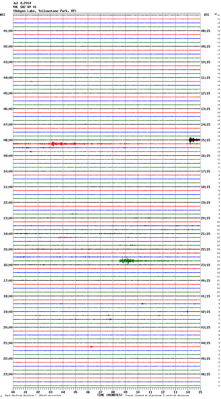Click the blue blip on the 19:30 trace
Image resolution: width=221 pixels, height=399 pixels.
[110, 319]
